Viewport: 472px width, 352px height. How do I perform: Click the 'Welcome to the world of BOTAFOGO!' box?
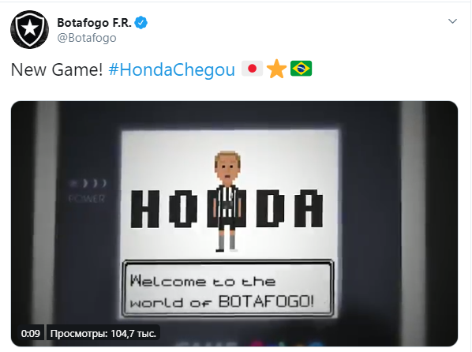228,288
